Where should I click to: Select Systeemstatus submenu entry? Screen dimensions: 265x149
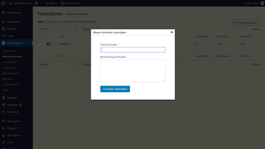[10, 84]
